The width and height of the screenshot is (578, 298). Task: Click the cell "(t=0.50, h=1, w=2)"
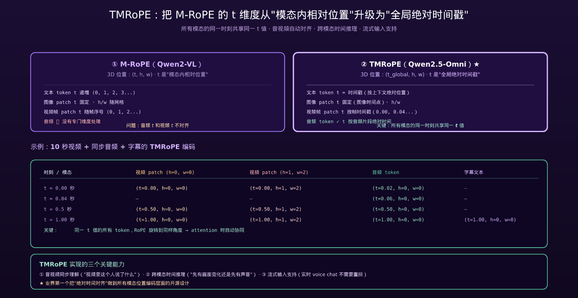(x=275, y=209)
